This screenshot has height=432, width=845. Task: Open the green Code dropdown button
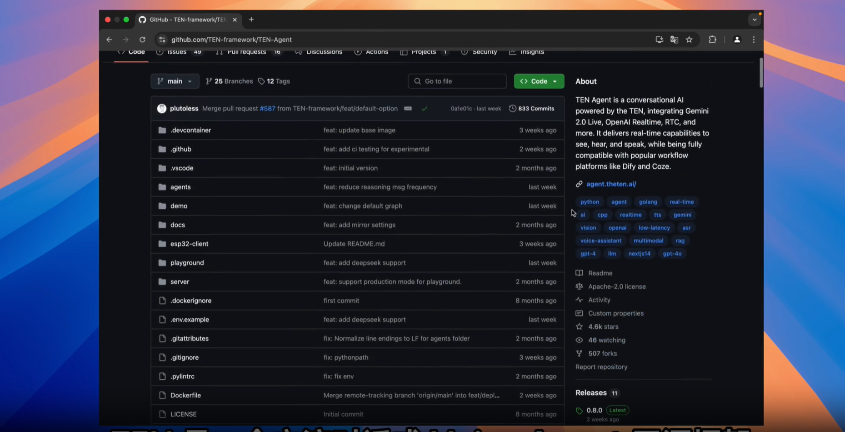point(539,81)
